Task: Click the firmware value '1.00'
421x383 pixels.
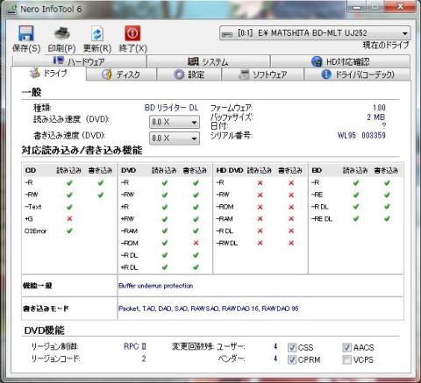Action: (x=379, y=108)
